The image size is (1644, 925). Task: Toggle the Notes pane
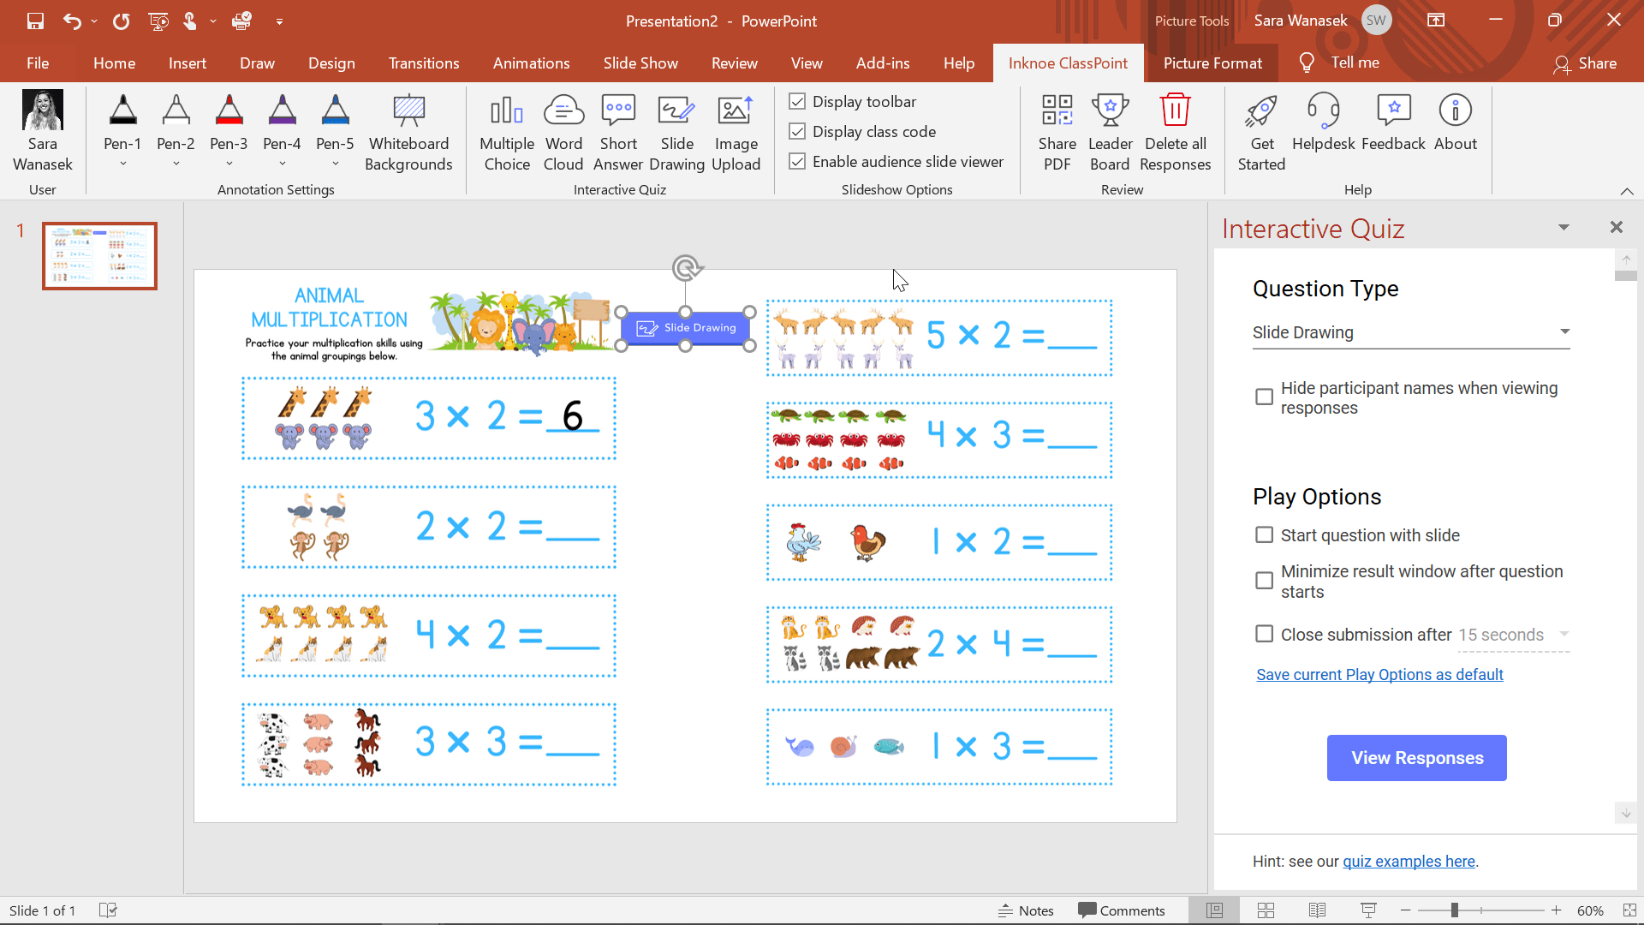pos(1026,910)
